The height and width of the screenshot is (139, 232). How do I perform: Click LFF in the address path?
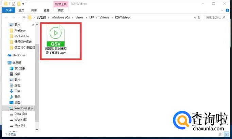[92, 17]
